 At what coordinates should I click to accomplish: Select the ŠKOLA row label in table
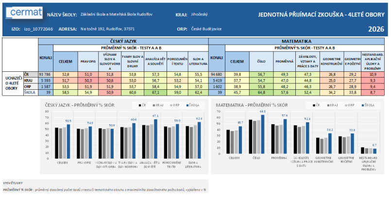click(x=31, y=92)
